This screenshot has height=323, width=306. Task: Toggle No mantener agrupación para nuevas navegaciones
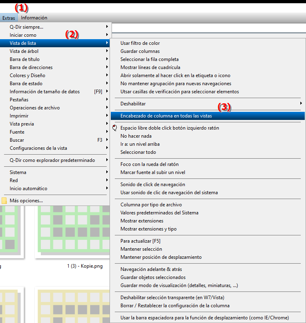point(208,84)
